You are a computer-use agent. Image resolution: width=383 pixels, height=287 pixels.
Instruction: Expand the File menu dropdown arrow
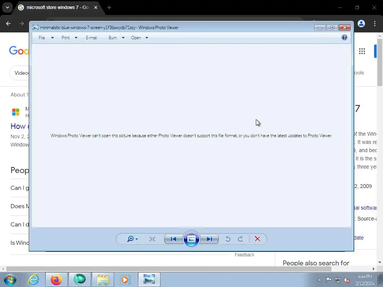pos(52,38)
